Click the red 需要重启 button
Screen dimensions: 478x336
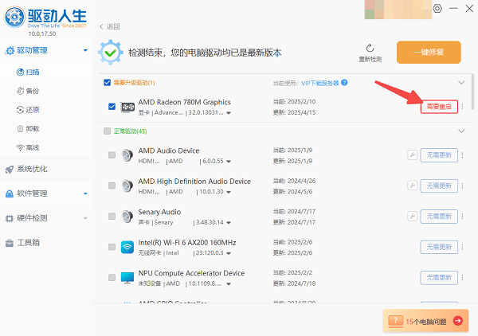439,107
